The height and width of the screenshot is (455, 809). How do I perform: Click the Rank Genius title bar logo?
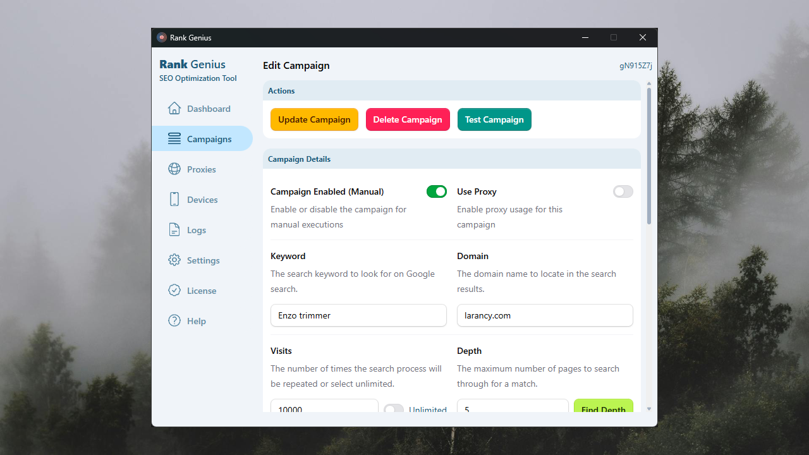[162, 38]
